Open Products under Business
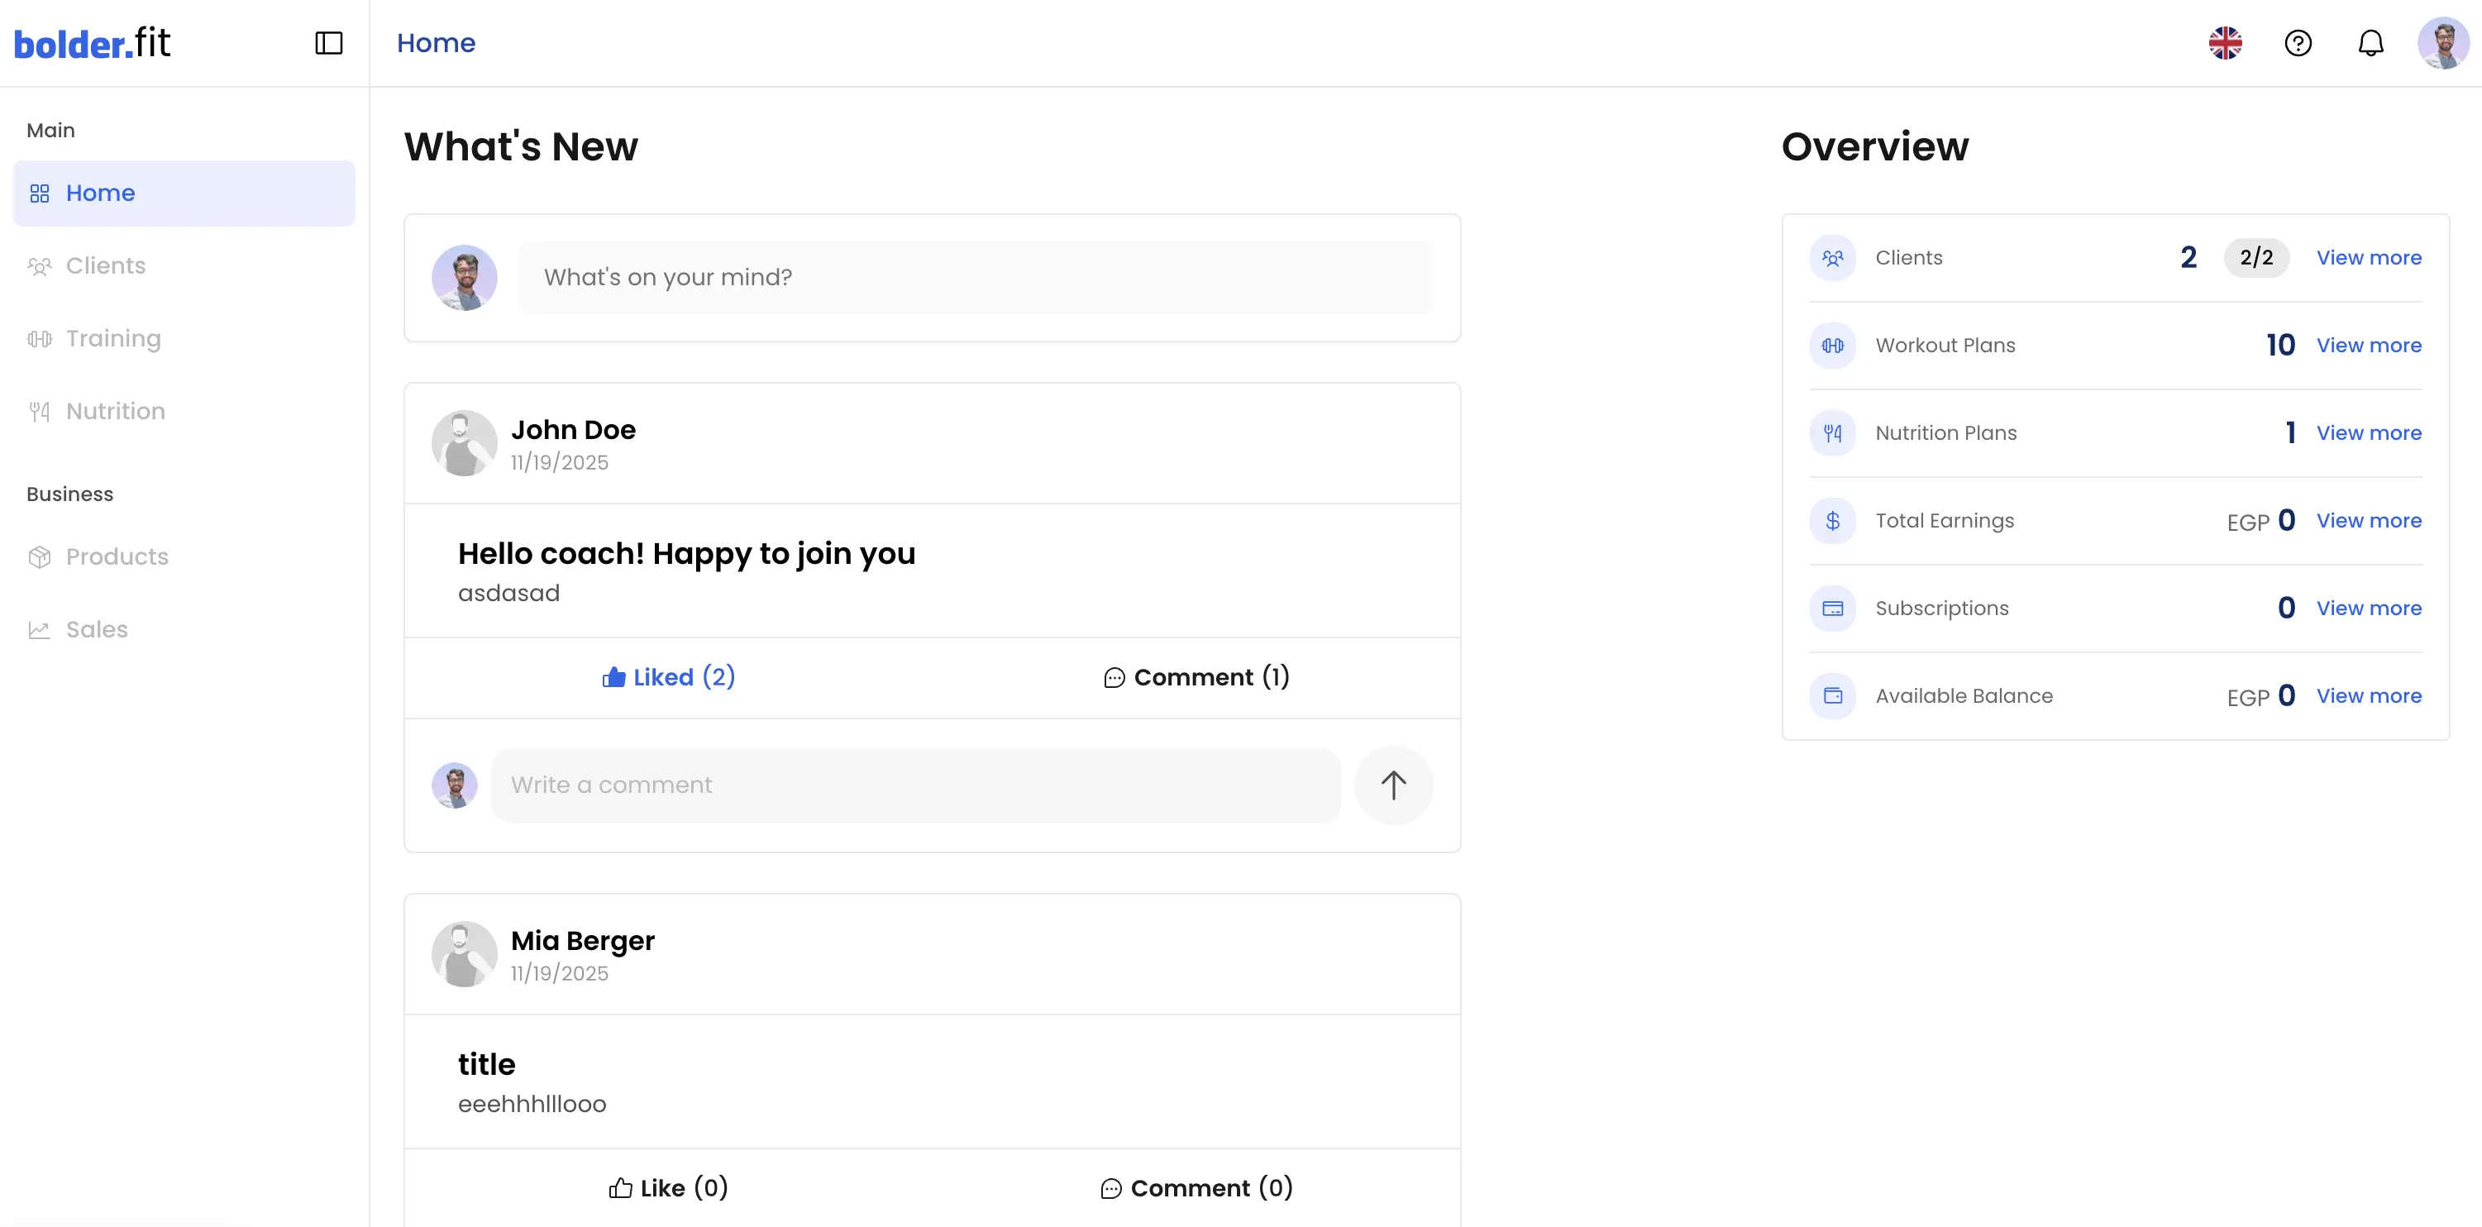The image size is (2482, 1227). click(117, 557)
